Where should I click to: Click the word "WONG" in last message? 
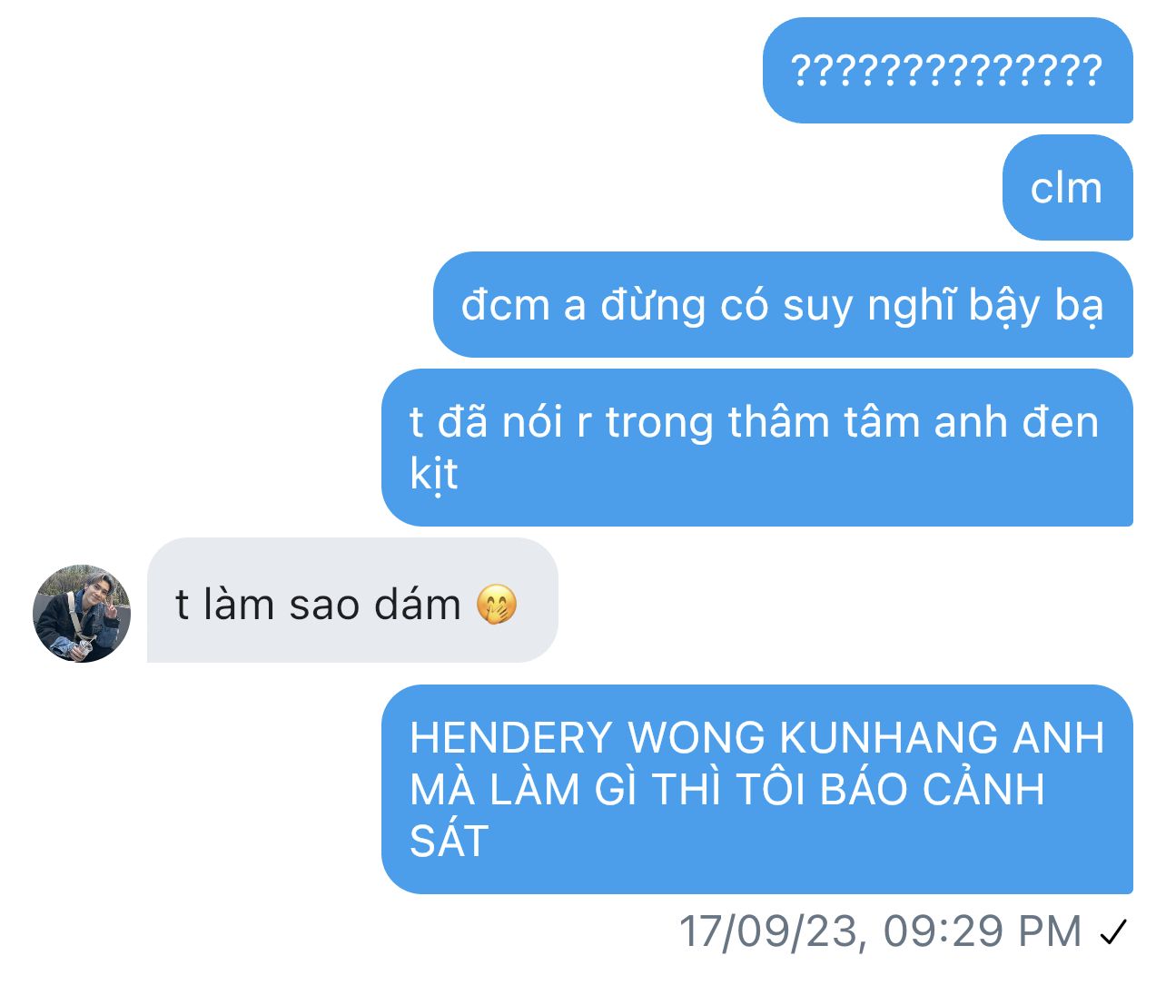click(x=697, y=737)
